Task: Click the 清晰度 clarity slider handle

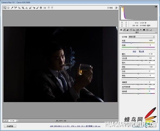Action: 138,85
